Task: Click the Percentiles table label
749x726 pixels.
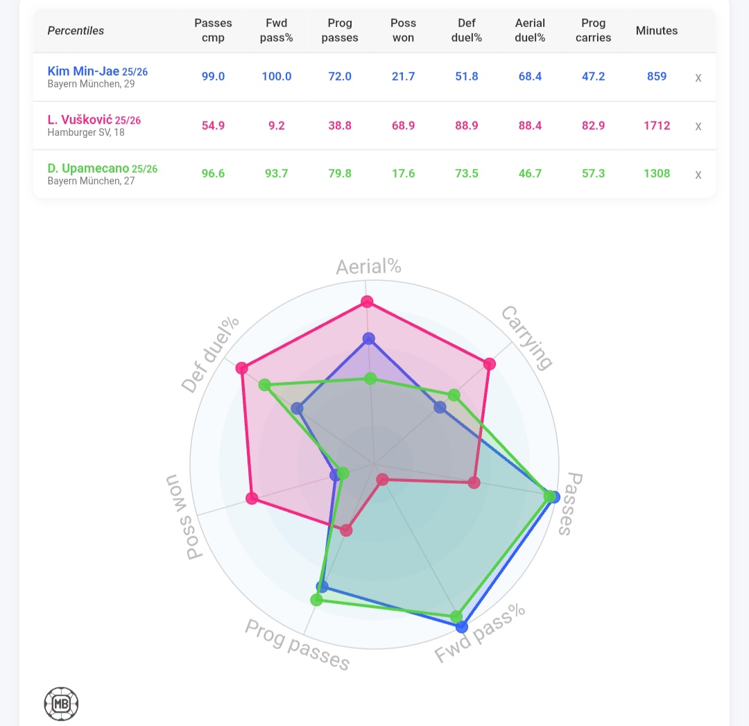Action: click(76, 31)
